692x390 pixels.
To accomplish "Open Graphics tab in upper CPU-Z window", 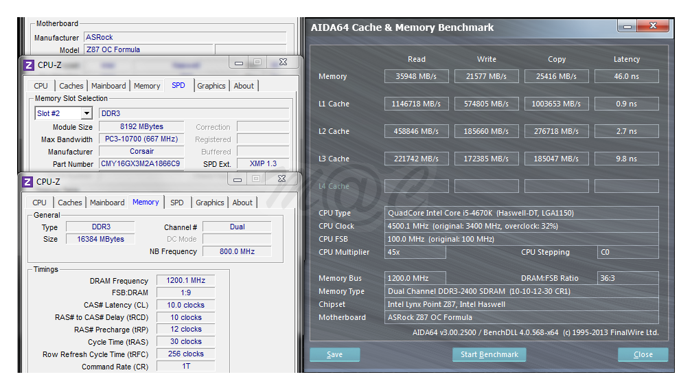I will (211, 86).
